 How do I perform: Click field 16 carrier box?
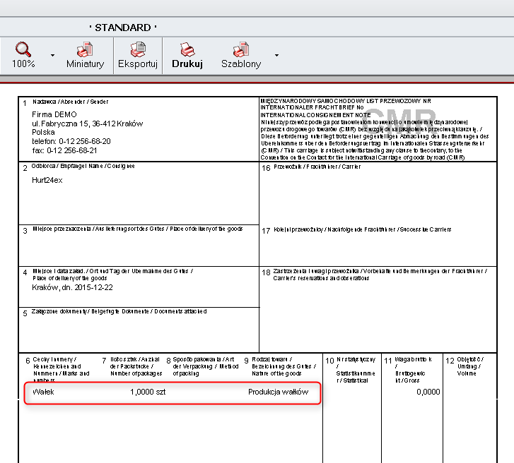point(386,194)
